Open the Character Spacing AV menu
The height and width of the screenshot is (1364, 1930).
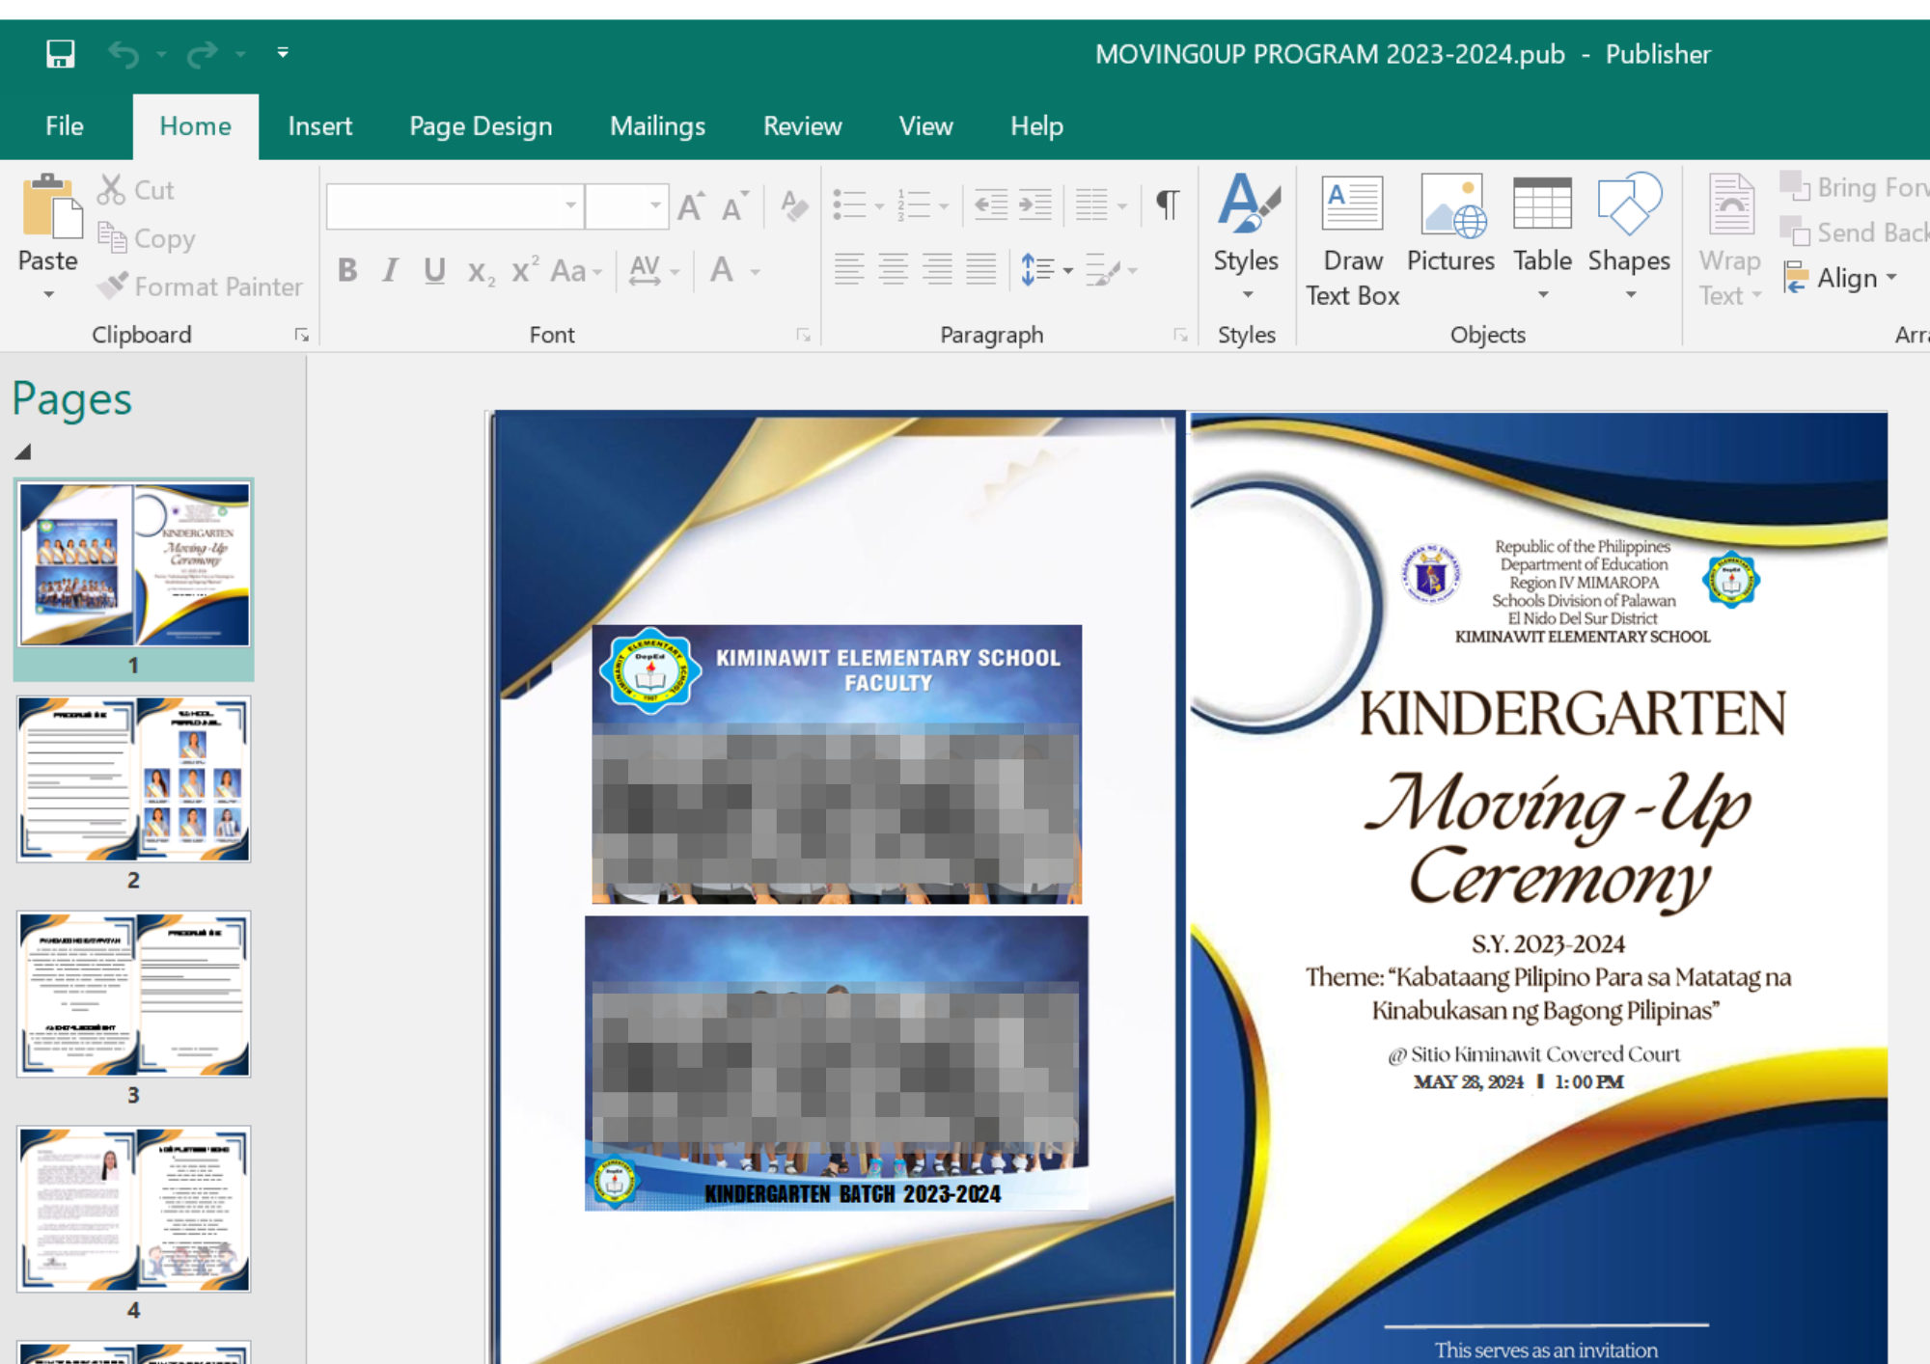[653, 271]
